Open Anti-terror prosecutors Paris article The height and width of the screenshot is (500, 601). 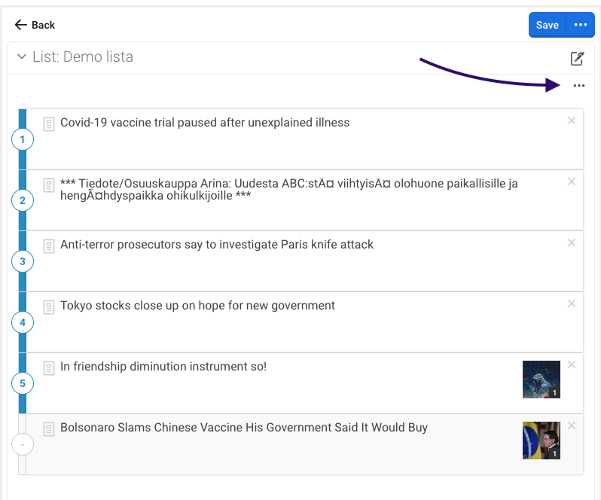pos(217,245)
